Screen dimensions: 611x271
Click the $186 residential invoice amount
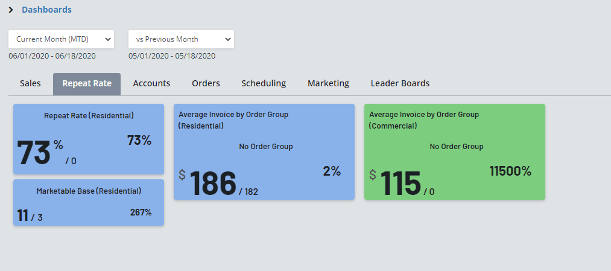click(213, 183)
